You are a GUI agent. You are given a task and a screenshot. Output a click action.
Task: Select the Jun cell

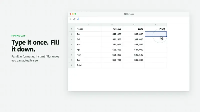tap(88, 60)
